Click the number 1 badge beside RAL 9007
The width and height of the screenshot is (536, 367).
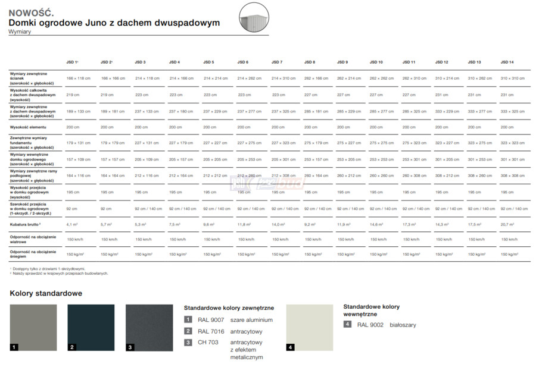pyautogui.click(x=188, y=320)
